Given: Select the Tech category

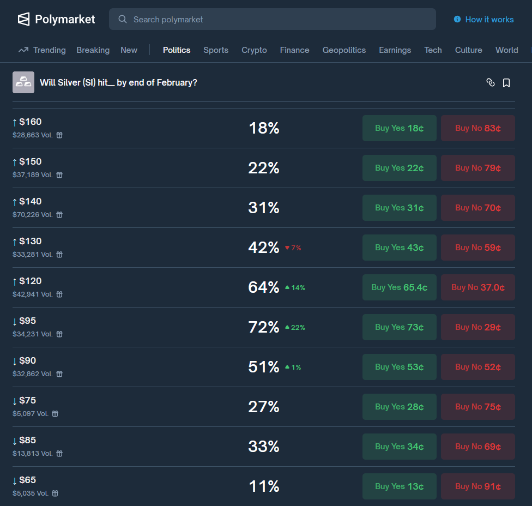Looking at the screenshot, I should (433, 50).
